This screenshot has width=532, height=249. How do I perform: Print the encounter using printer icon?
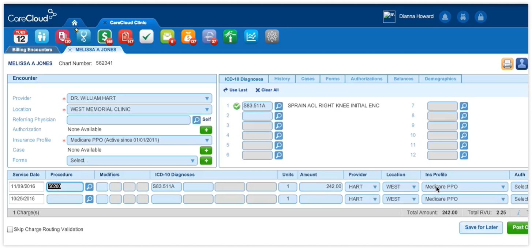point(507,64)
